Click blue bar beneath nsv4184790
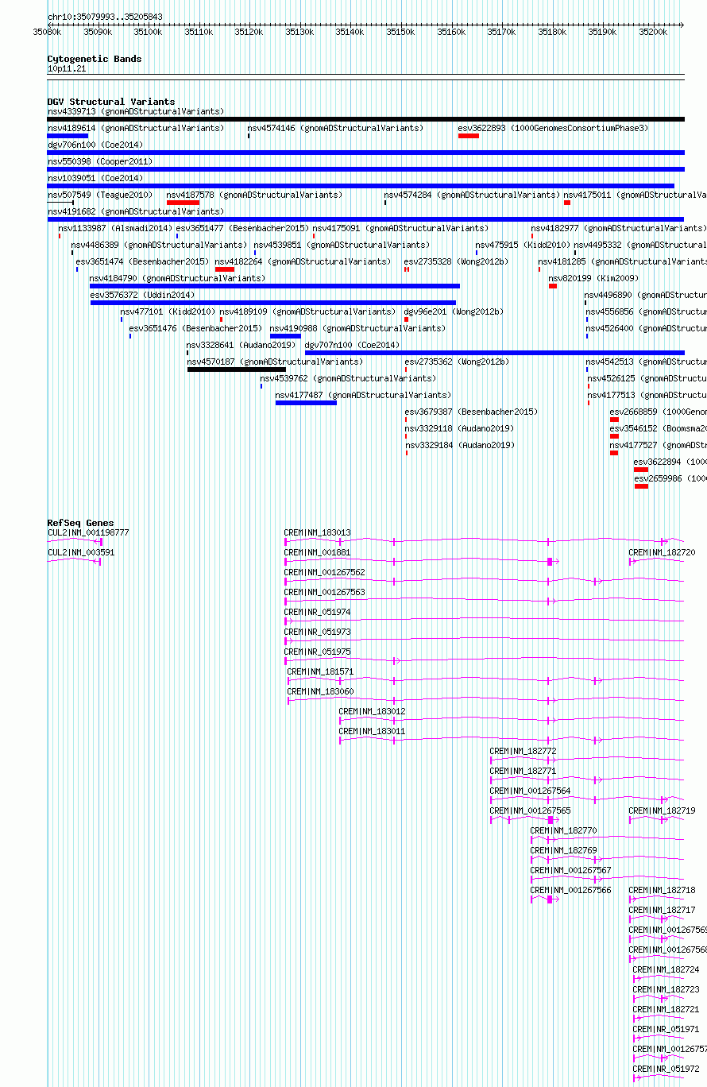Image resolution: width=707 pixels, height=1087 pixels. tap(275, 286)
